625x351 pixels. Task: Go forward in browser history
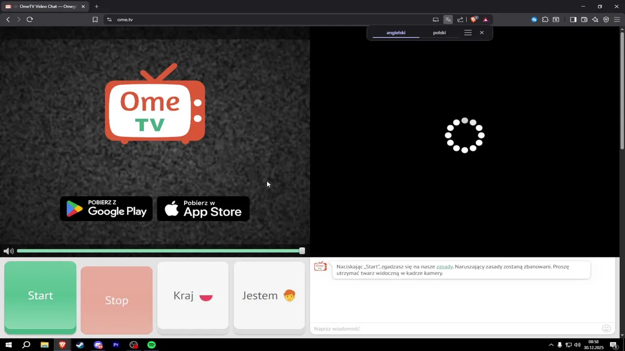pyautogui.click(x=19, y=19)
